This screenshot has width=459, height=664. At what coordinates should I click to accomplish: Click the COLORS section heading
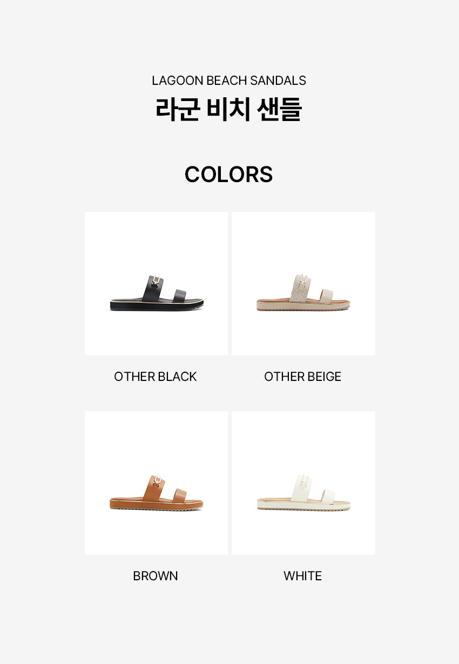(x=229, y=174)
